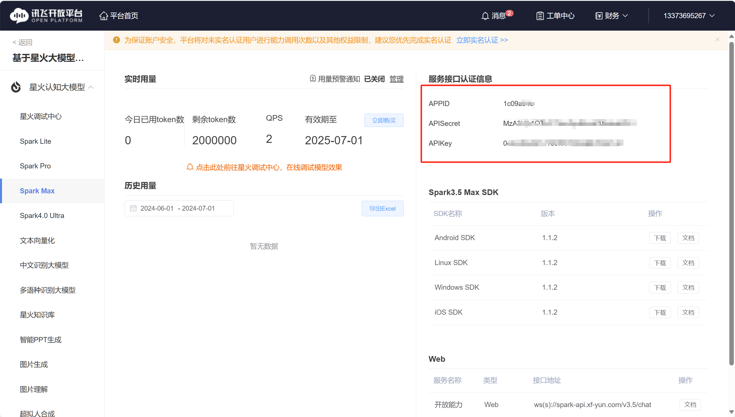Go back via 返回 link

click(22, 43)
